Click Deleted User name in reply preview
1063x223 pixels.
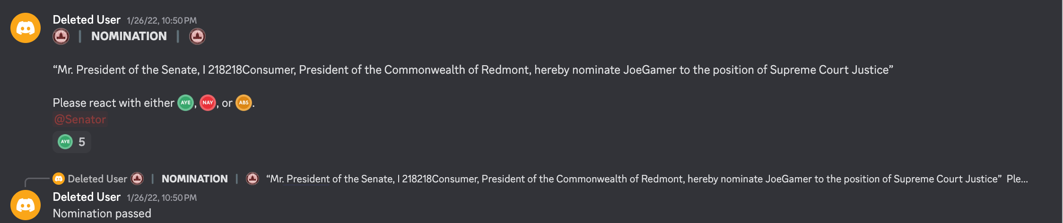pos(97,179)
